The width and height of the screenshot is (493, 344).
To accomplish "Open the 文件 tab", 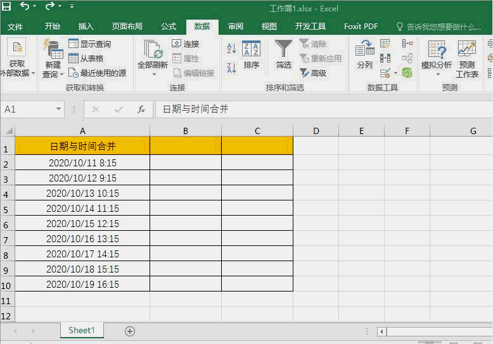I will (x=15, y=27).
